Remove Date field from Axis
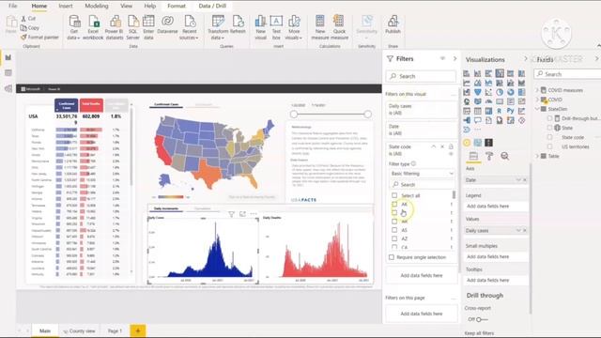 point(525,180)
